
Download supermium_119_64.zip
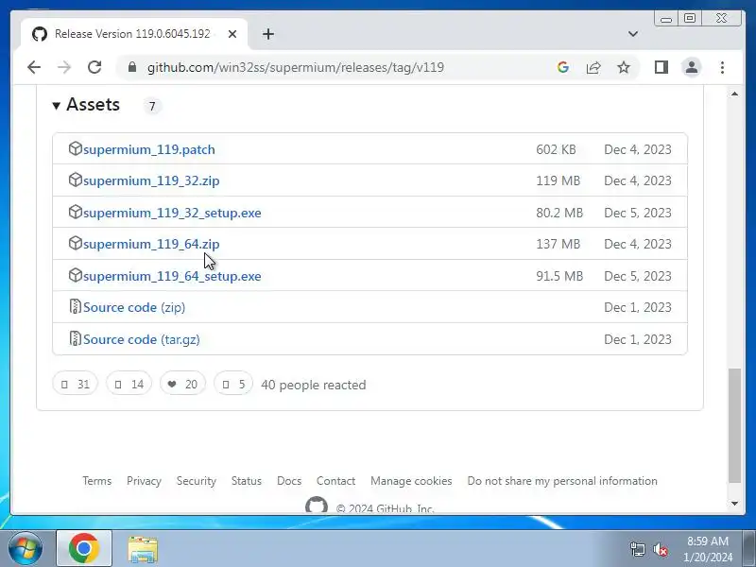tap(151, 244)
